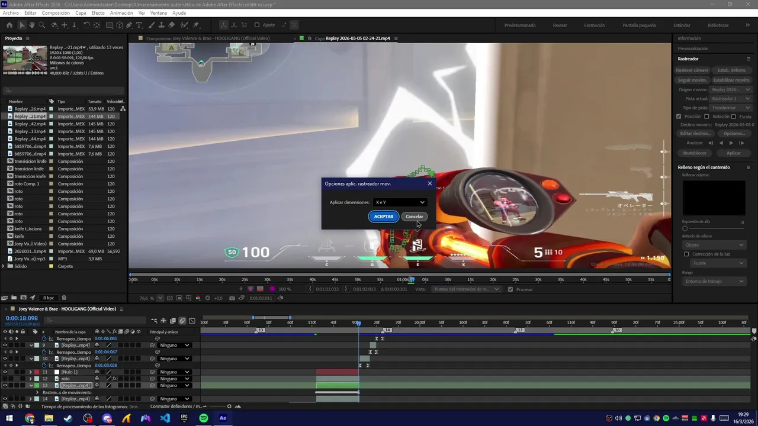The height and width of the screenshot is (426, 758).
Task: Open Rastreador panel menu icon
Action: pos(749,59)
